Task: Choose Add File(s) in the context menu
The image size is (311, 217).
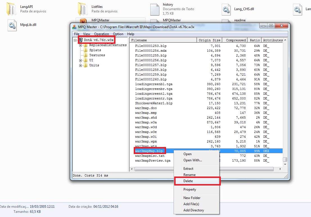Action: (197, 204)
